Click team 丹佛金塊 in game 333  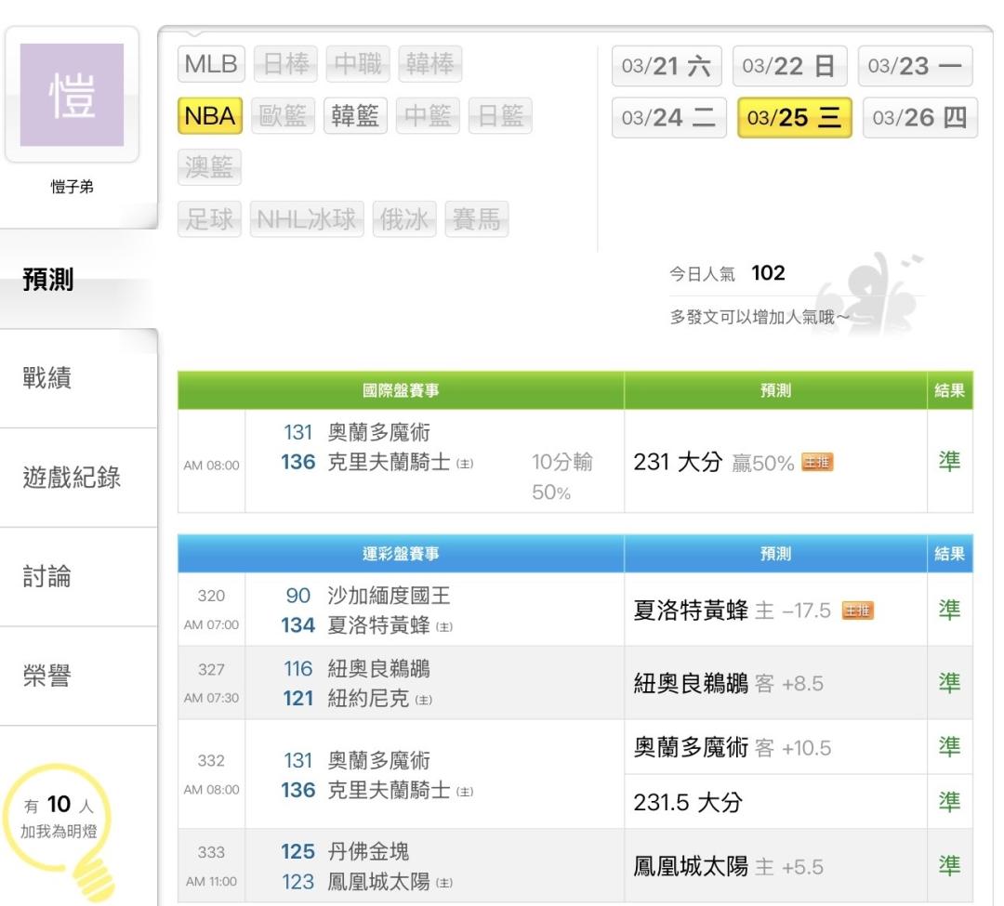(x=369, y=851)
